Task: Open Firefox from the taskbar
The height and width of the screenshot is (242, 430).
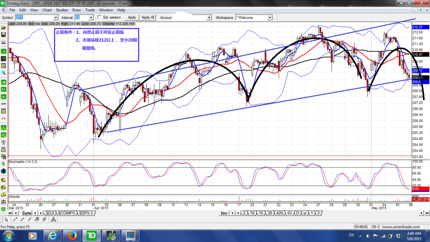Action: [71, 236]
